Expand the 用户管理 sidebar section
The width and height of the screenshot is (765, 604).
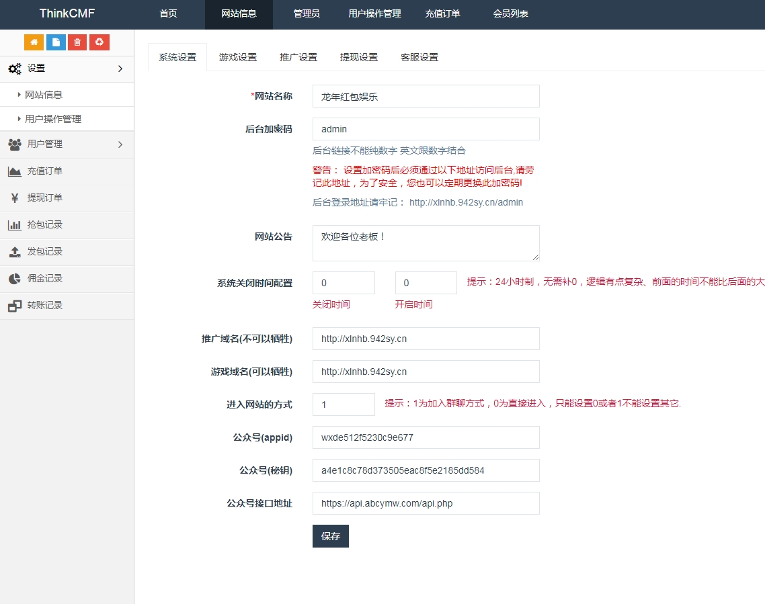point(67,144)
